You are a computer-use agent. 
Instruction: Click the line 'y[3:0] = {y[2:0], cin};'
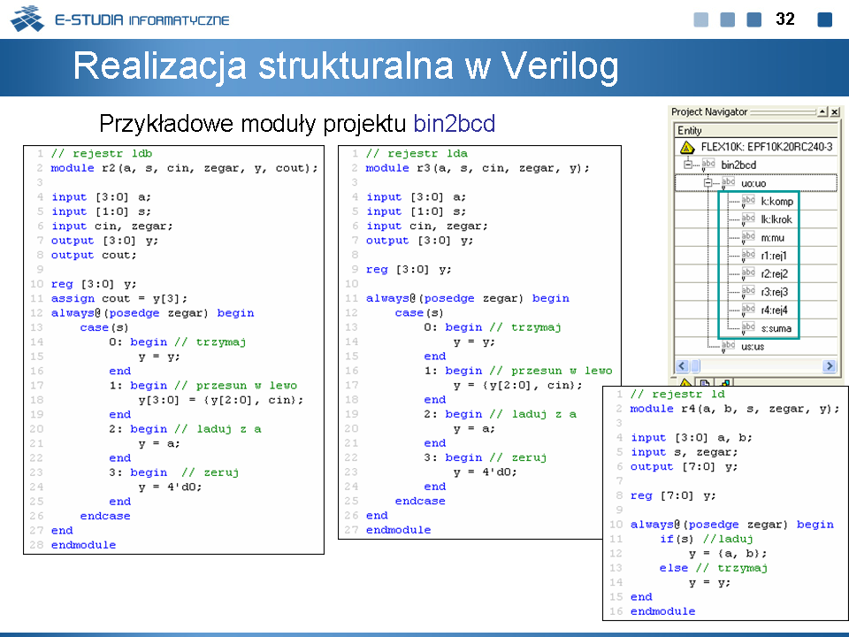(221, 400)
